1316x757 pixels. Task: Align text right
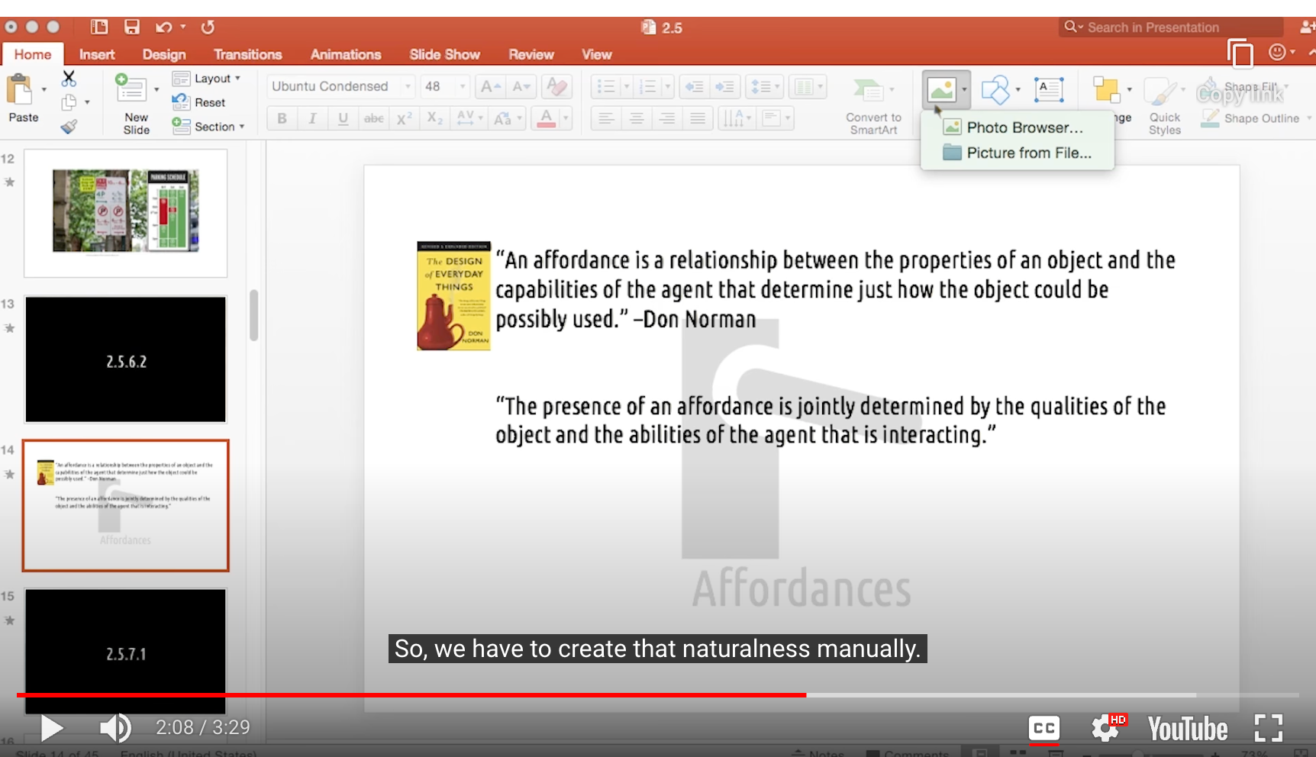667,118
